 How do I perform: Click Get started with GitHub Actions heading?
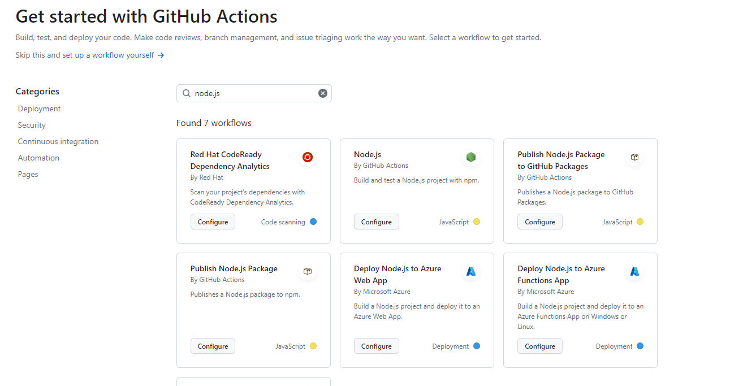click(x=146, y=16)
